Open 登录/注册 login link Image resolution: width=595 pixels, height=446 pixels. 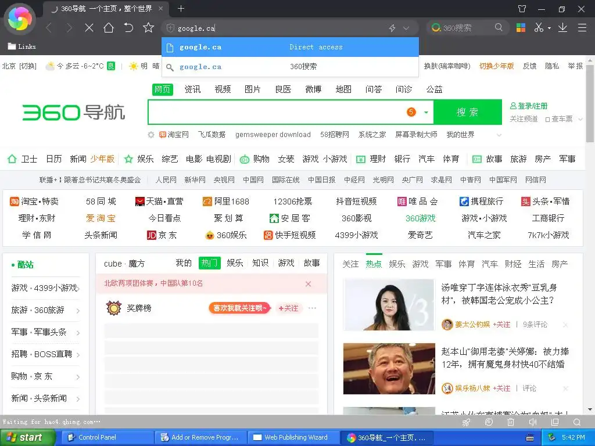point(529,106)
